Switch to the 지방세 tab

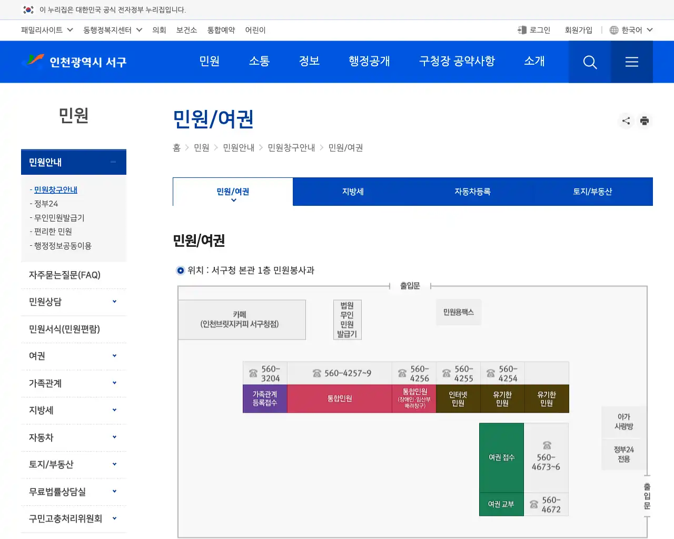click(x=353, y=192)
